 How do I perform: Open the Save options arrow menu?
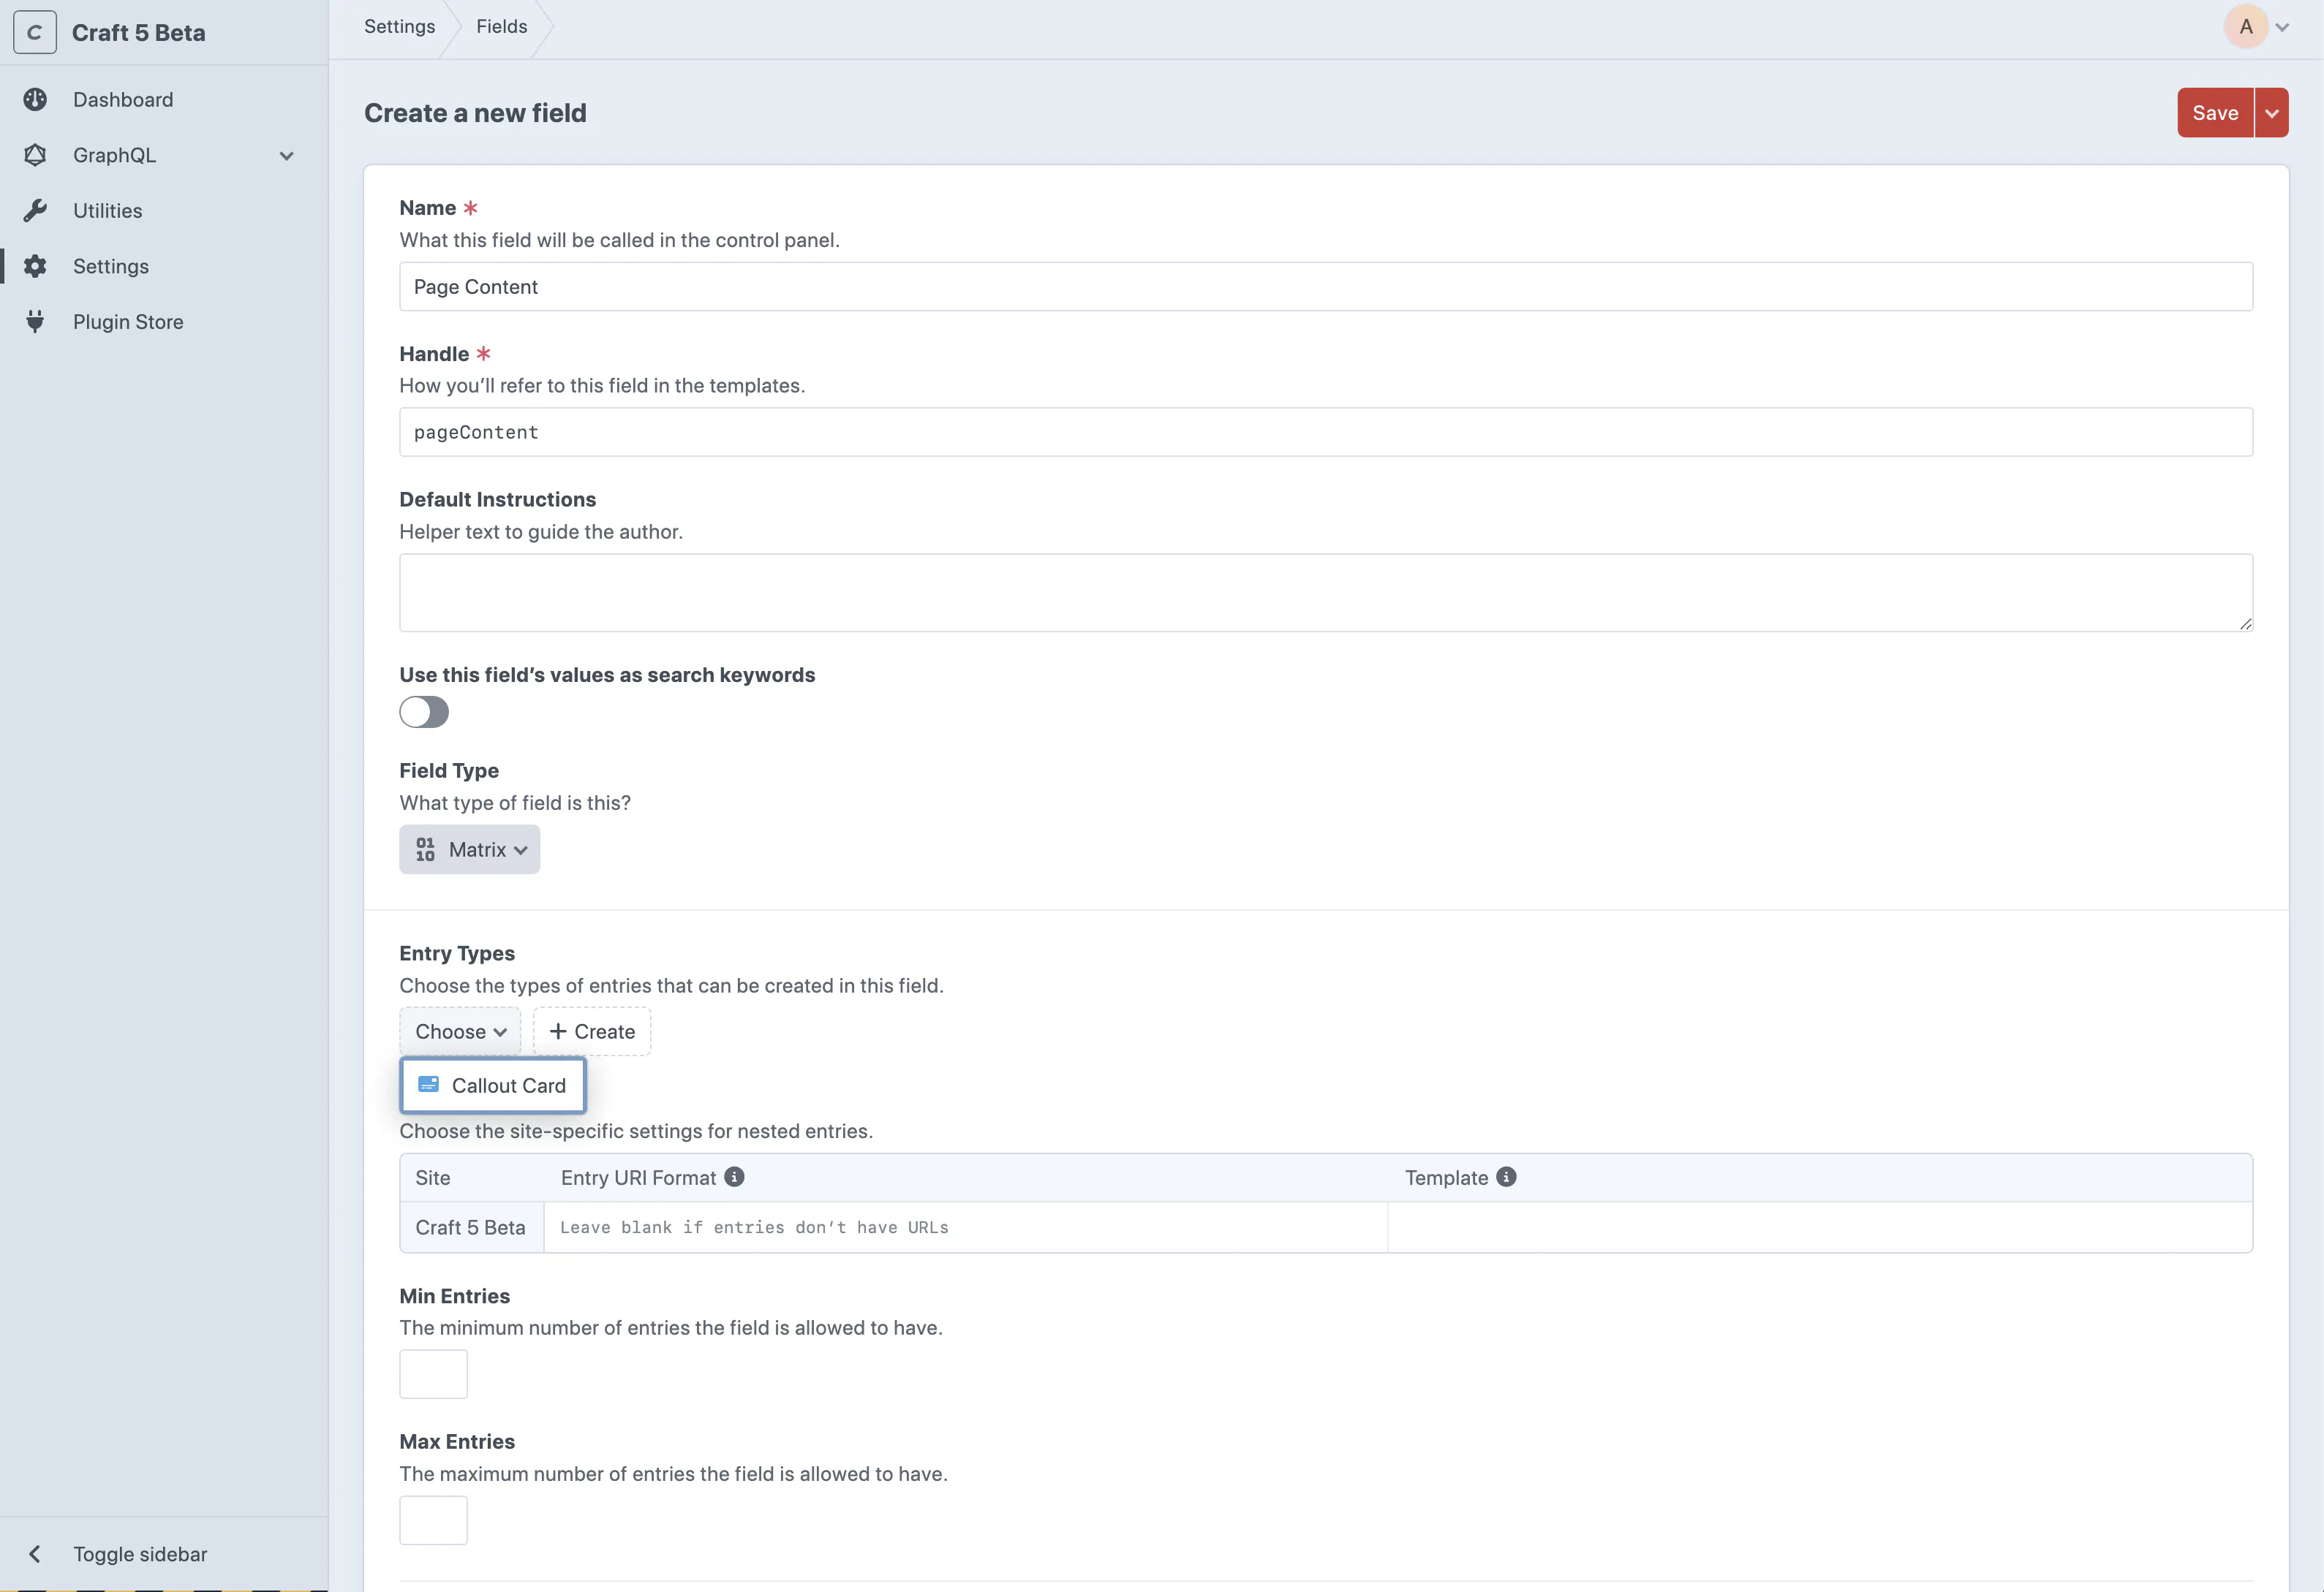(2272, 113)
